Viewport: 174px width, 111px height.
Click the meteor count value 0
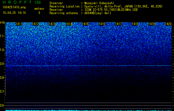click(39, 13)
